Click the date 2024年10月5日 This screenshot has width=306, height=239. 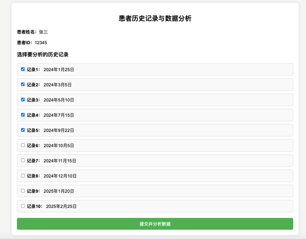coord(58,146)
